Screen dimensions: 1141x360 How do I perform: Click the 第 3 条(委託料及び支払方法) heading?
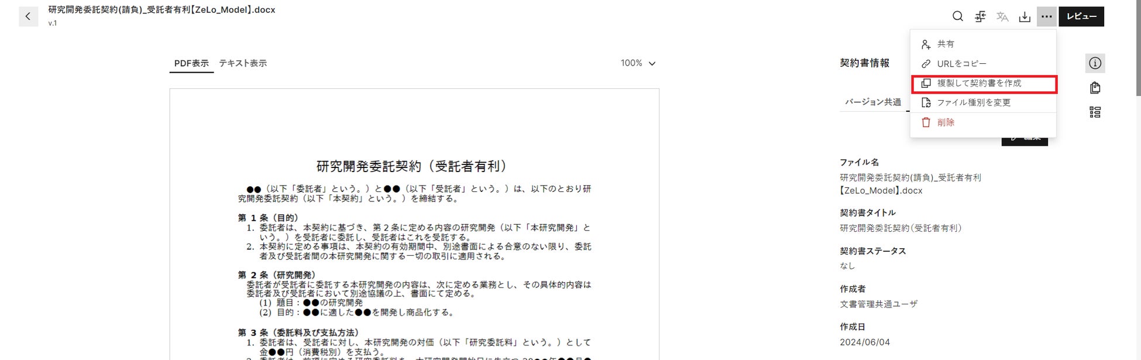click(x=298, y=332)
